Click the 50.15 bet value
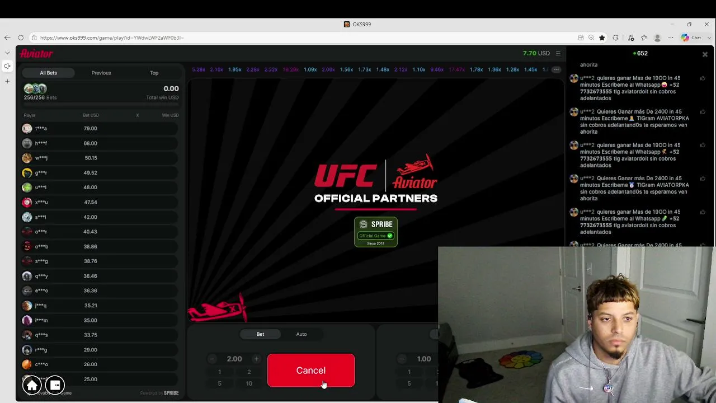This screenshot has height=403, width=716. [91, 158]
